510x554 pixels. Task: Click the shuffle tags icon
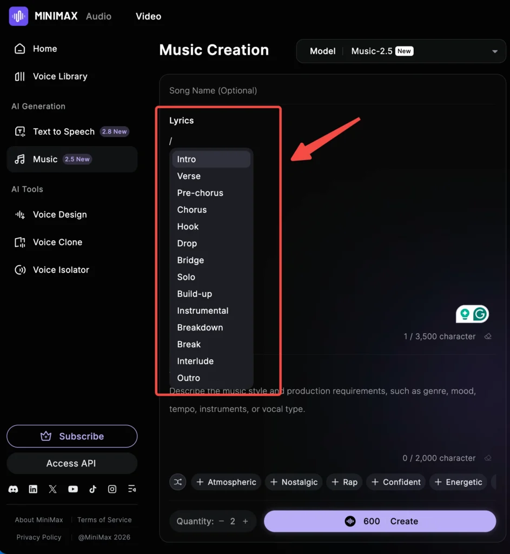[178, 482]
